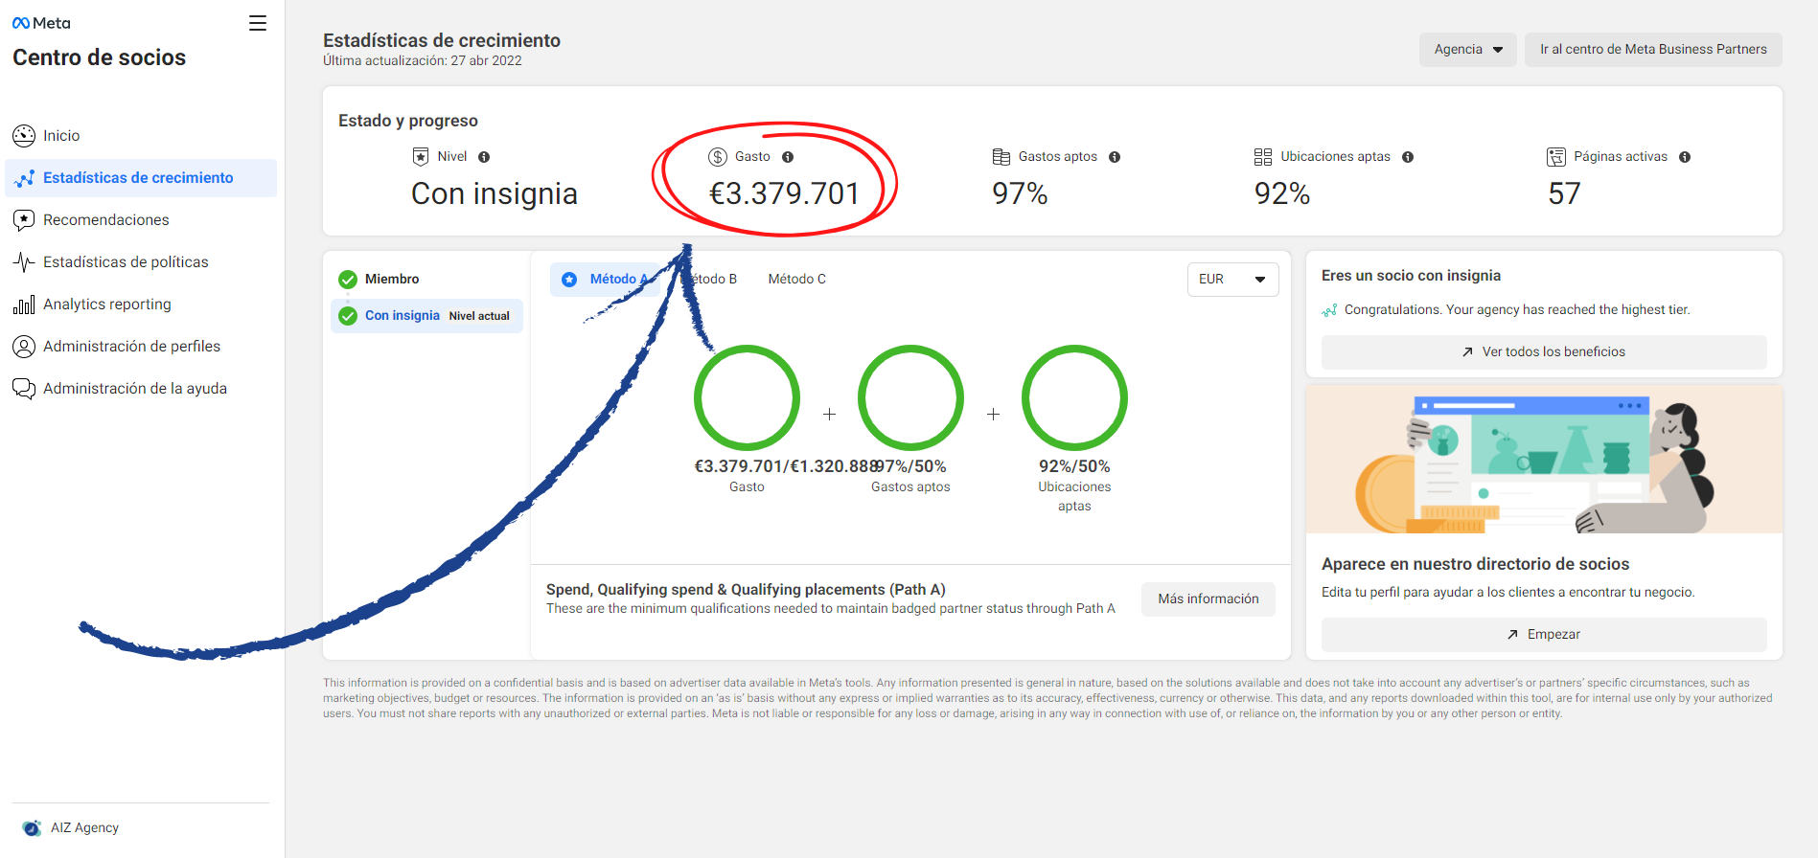
Task: Click the '€3.379.701' Gasto value
Action: tap(784, 194)
